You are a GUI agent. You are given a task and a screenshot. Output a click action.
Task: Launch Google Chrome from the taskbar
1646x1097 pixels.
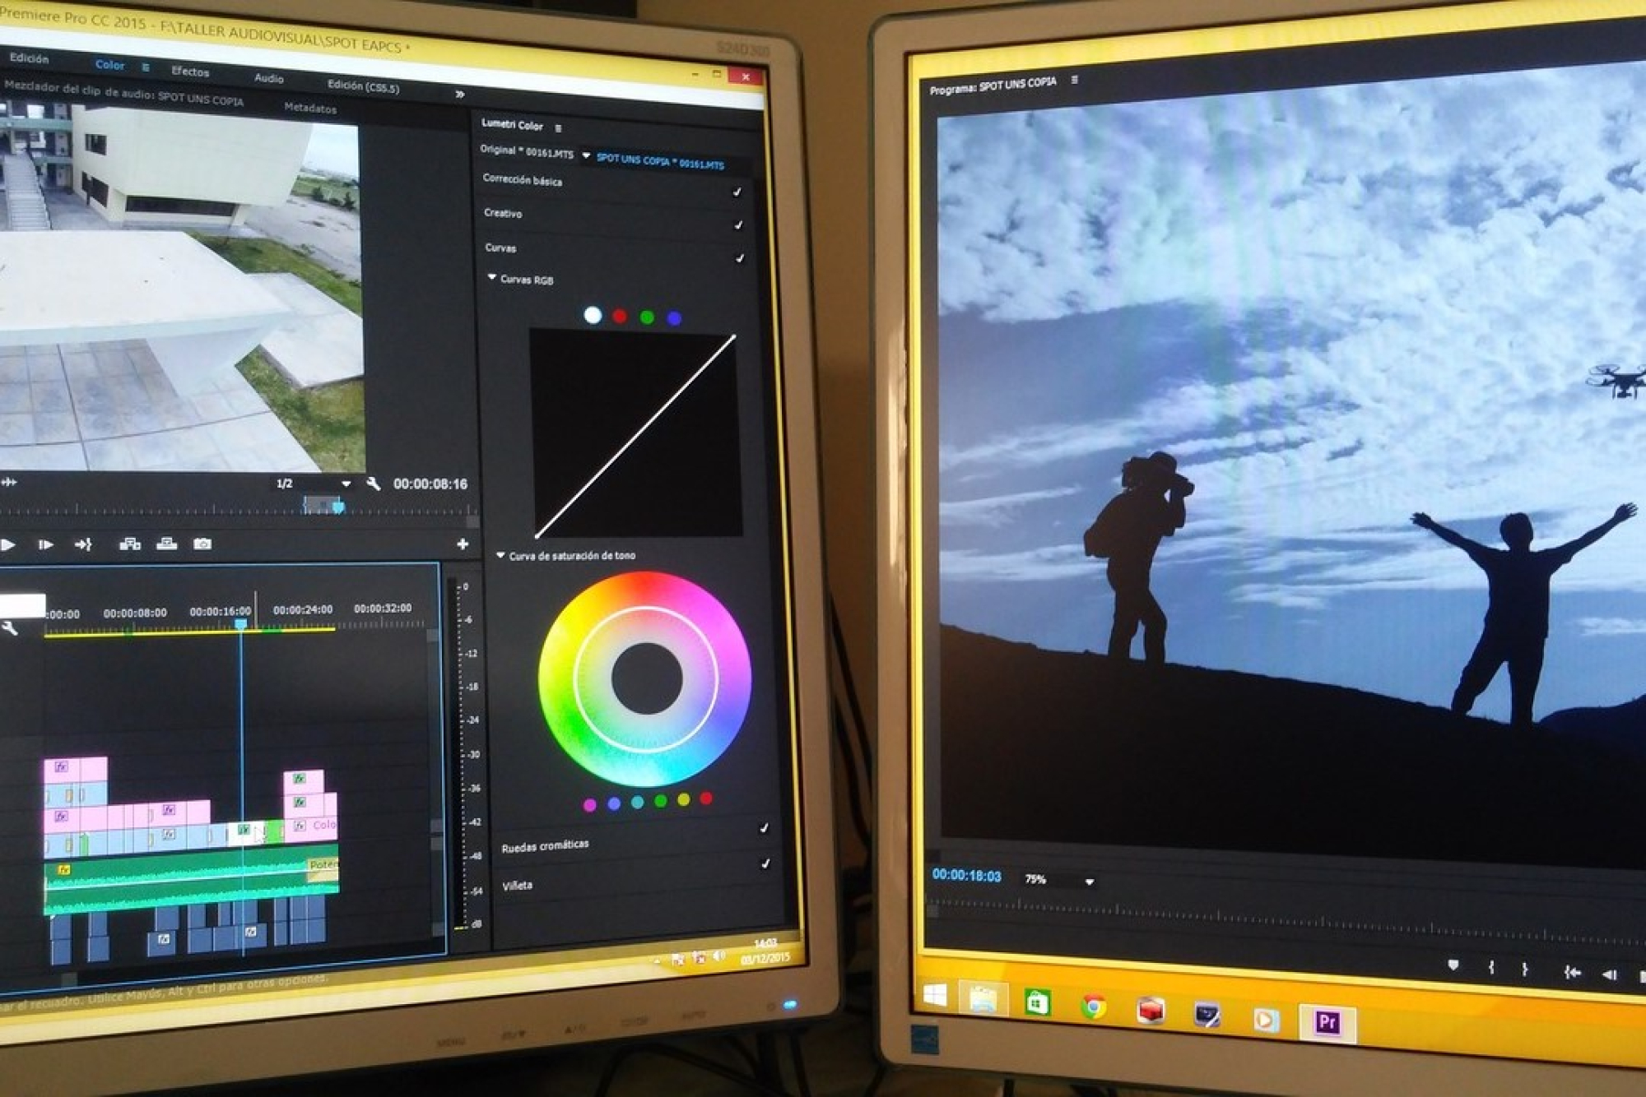tap(1094, 1007)
